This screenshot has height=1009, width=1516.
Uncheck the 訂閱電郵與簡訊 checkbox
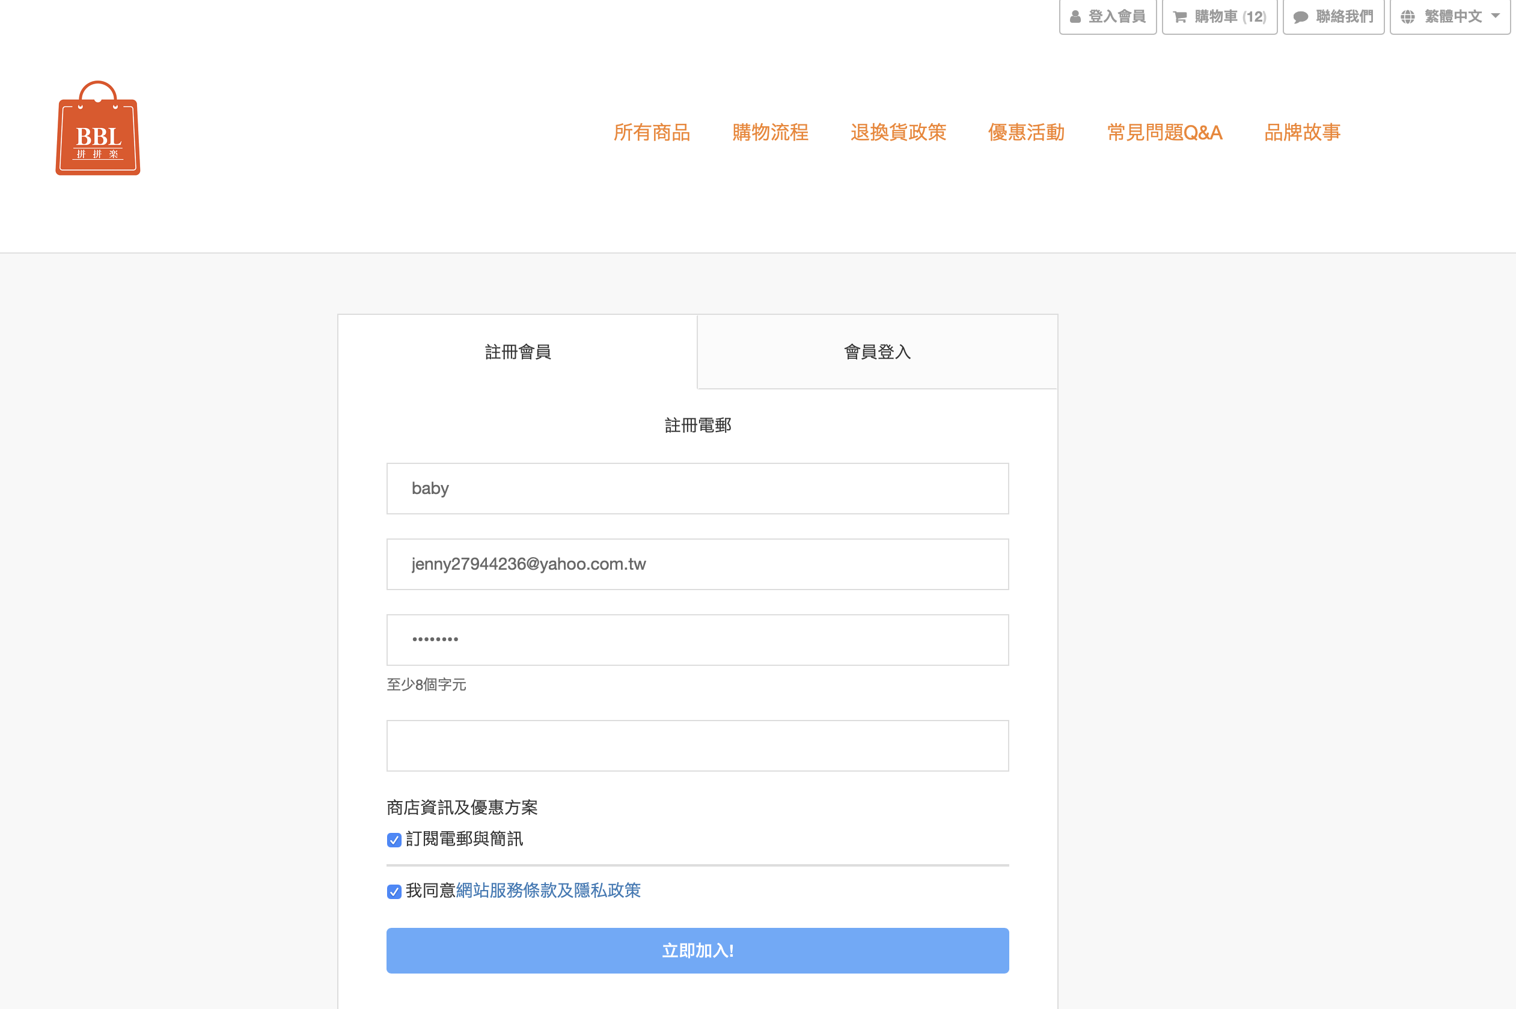[x=394, y=840]
